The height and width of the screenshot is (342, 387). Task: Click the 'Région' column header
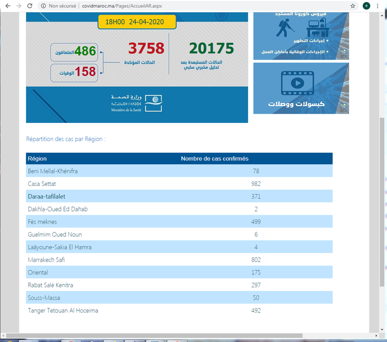click(37, 159)
